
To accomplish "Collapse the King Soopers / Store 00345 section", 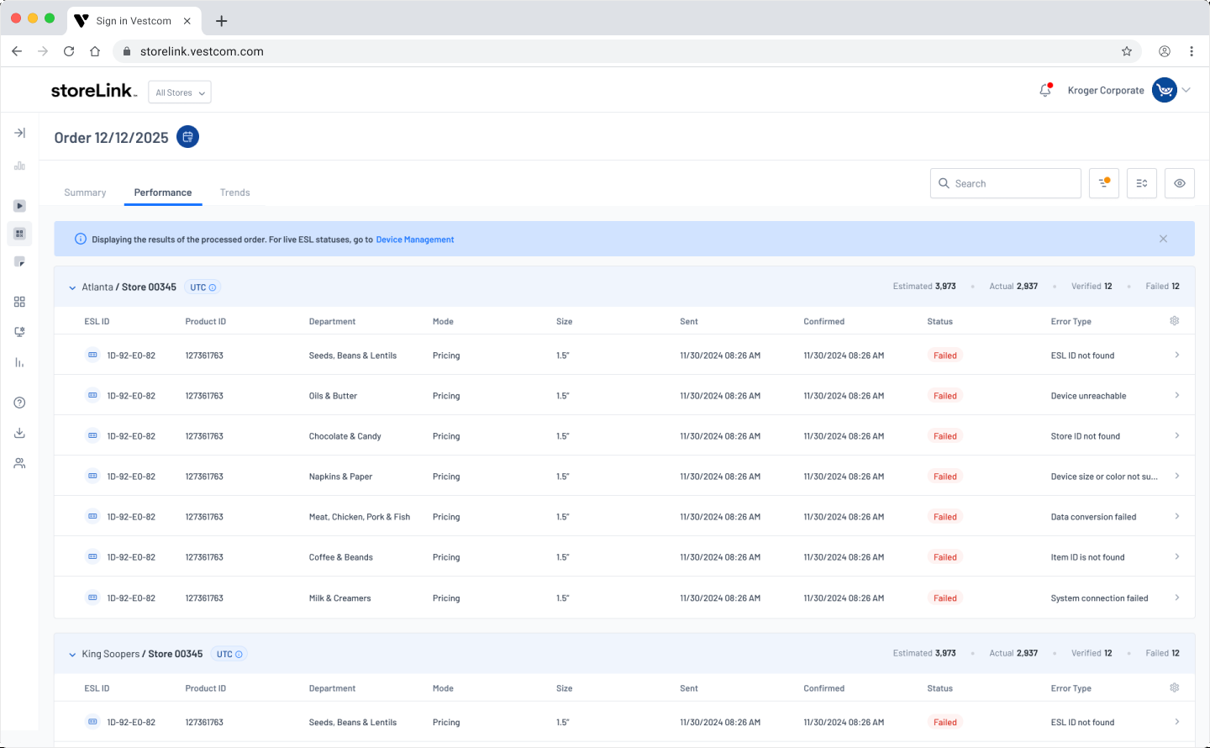I will click(72, 655).
